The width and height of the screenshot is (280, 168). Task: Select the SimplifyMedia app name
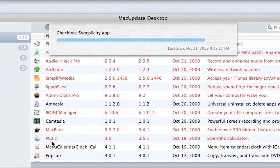click(60, 78)
